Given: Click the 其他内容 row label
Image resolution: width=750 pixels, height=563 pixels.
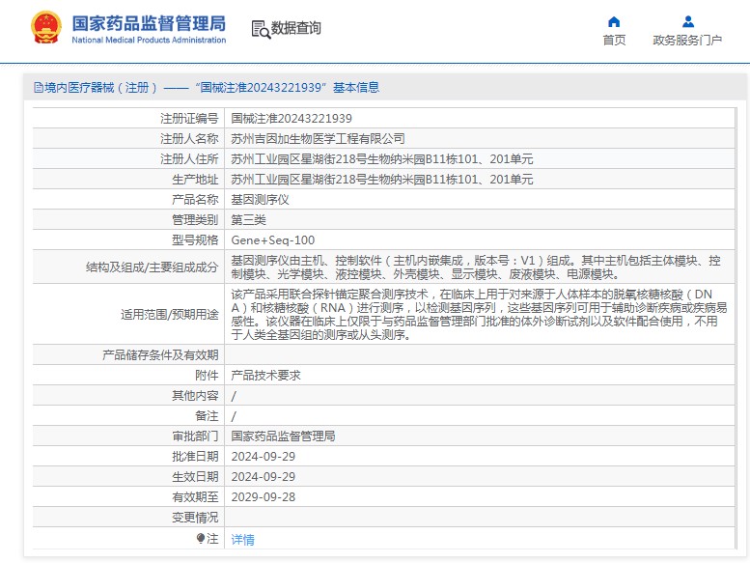Looking at the screenshot, I should [x=195, y=396].
